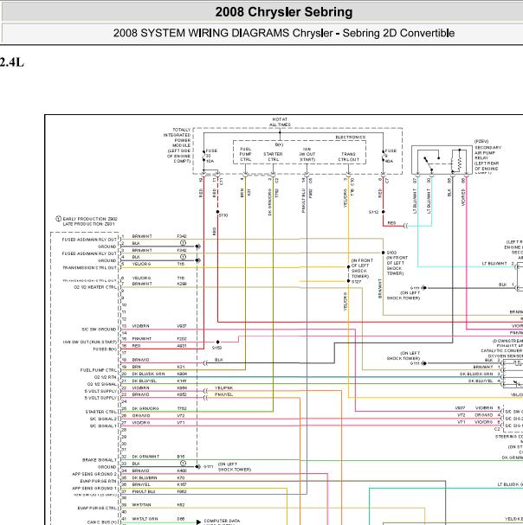Click the "PNK/WHT F202" wire label
This screenshot has height=525, width=523.
pos(159,338)
